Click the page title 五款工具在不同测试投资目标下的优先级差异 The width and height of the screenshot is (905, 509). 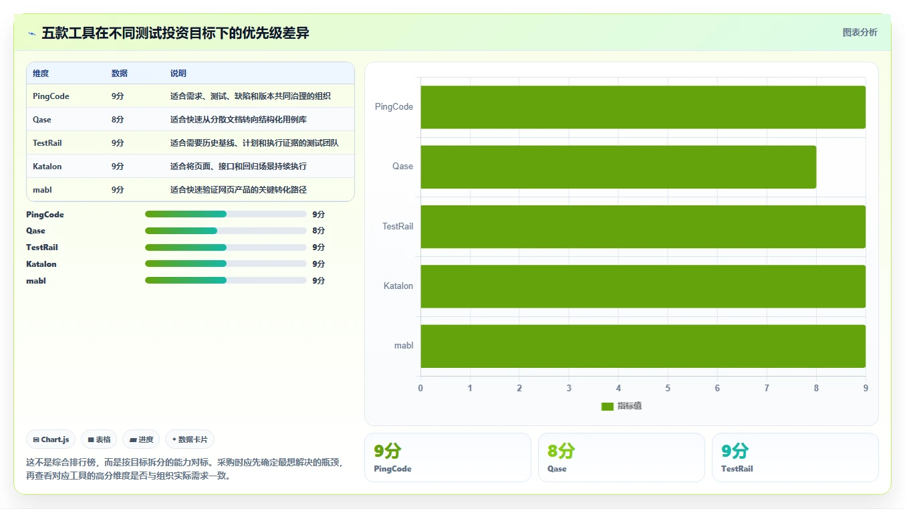[x=175, y=33]
